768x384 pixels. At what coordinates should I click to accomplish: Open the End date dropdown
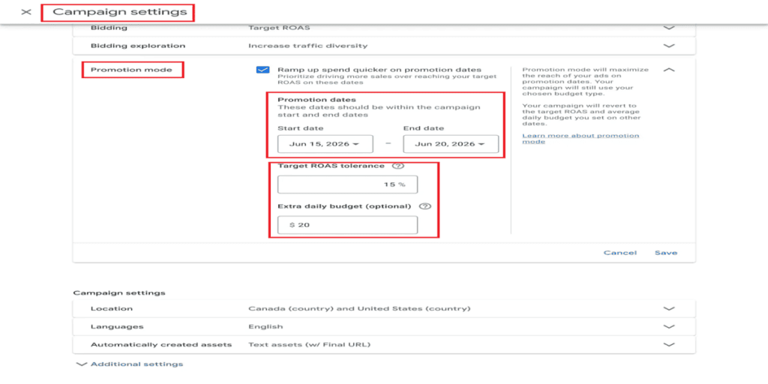click(x=451, y=144)
